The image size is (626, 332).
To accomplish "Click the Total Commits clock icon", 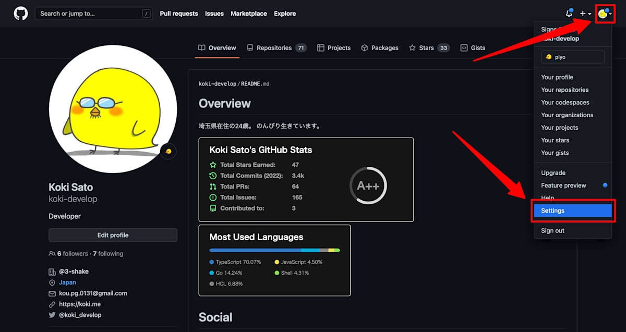I will click(213, 176).
